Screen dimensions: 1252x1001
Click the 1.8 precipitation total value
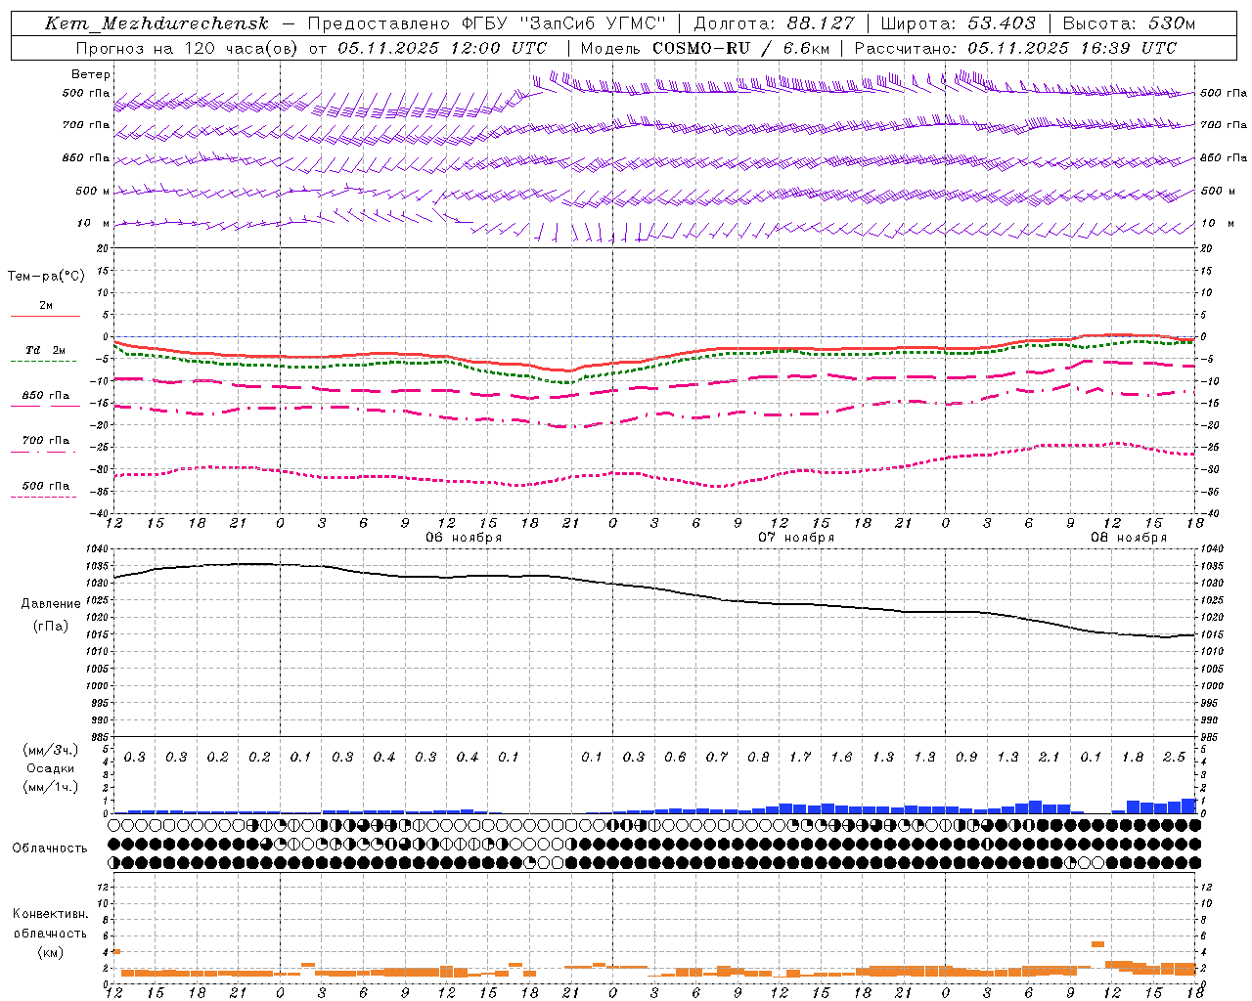click(x=1132, y=757)
